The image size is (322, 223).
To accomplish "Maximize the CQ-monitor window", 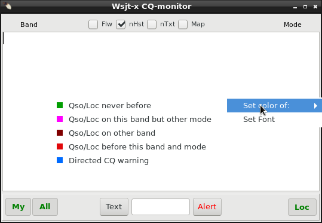I will (305, 7).
